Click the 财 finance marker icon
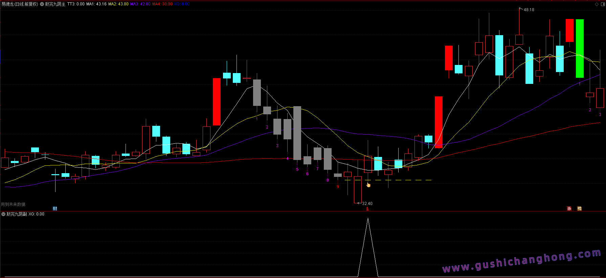The height and width of the screenshot is (278, 606). click(x=55, y=209)
